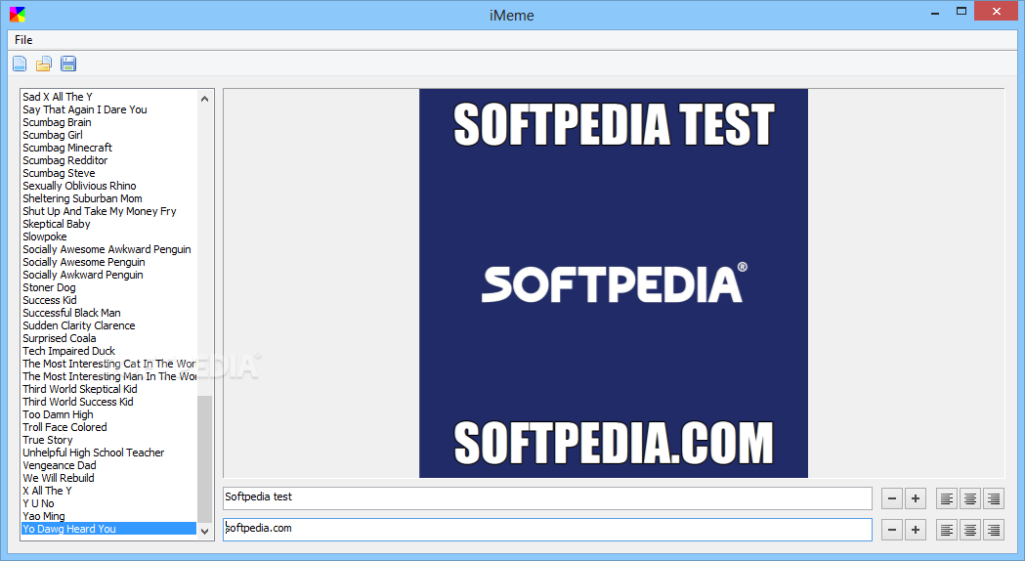Select 'Scumbag Brain' template
Screen dimensions: 1025x561
(x=57, y=122)
